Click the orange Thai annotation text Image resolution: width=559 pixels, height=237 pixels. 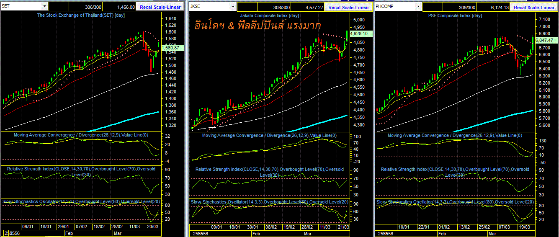click(258, 26)
